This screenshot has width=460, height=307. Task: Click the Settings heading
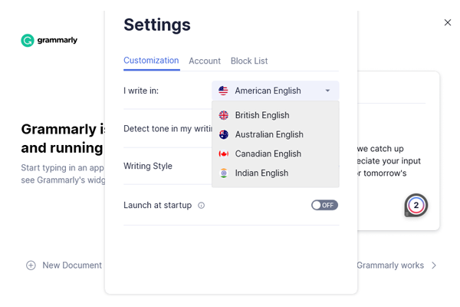click(x=157, y=25)
